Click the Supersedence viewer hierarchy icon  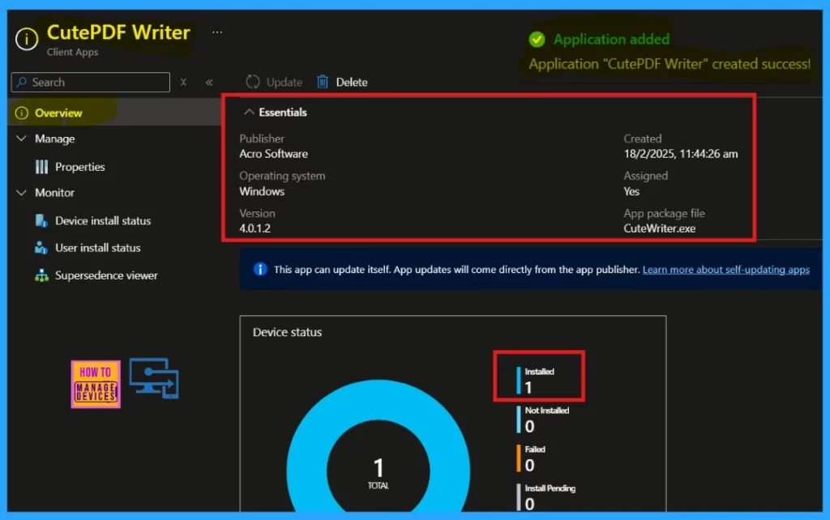pos(41,275)
